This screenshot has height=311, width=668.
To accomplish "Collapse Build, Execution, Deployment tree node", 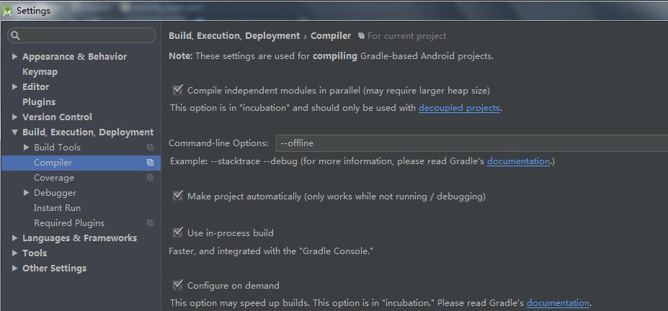I will 15,132.
